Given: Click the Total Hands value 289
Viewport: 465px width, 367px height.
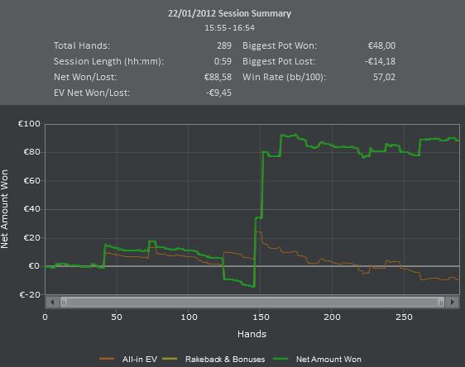Looking at the screenshot, I should pyautogui.click(x=224, y=45).
